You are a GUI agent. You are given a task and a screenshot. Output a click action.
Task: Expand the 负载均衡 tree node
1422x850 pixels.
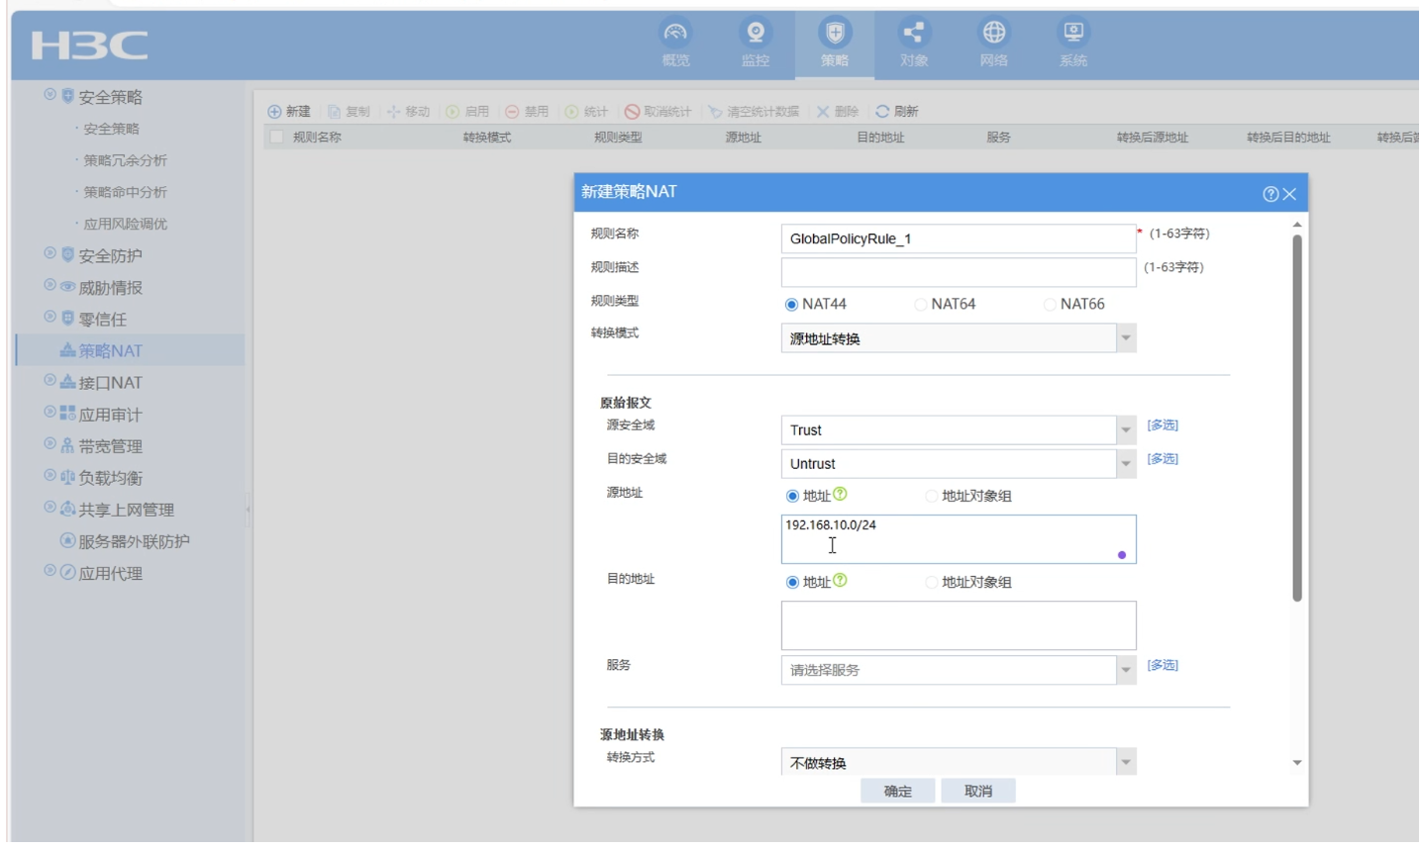[x=50, y=476]
